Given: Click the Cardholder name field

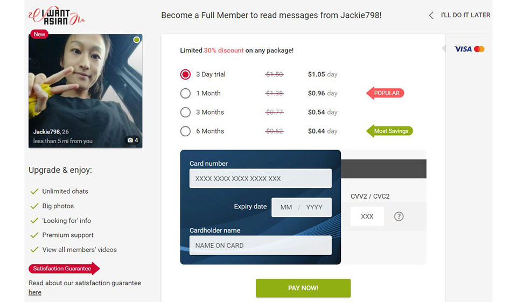Looking at the screenshot, I should 261,245.
